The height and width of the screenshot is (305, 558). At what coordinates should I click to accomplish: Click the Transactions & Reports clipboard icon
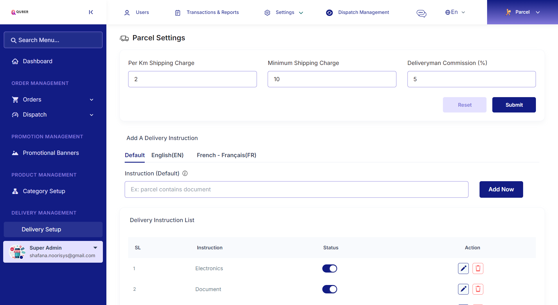coord(177,12)
